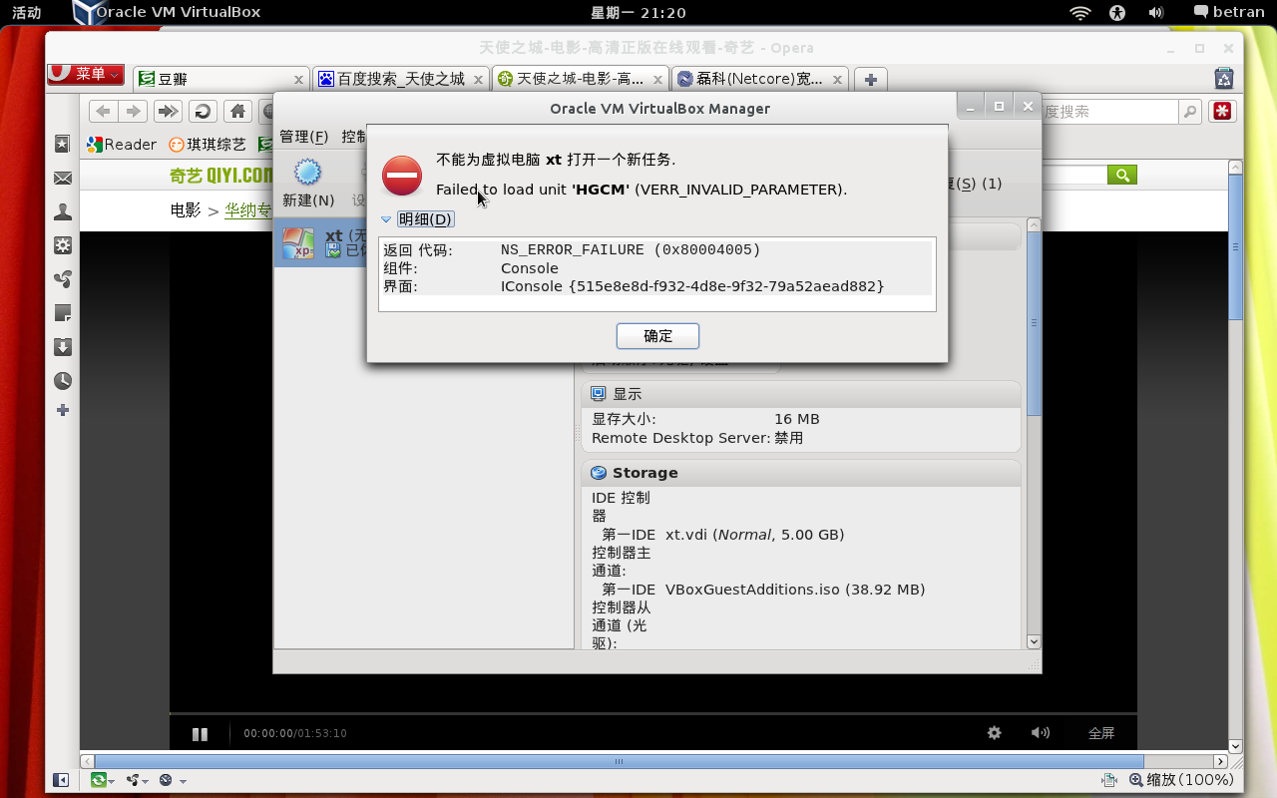Reload the page in Opera
Viewport: 1277px width, 798px height.
(203, 112)
